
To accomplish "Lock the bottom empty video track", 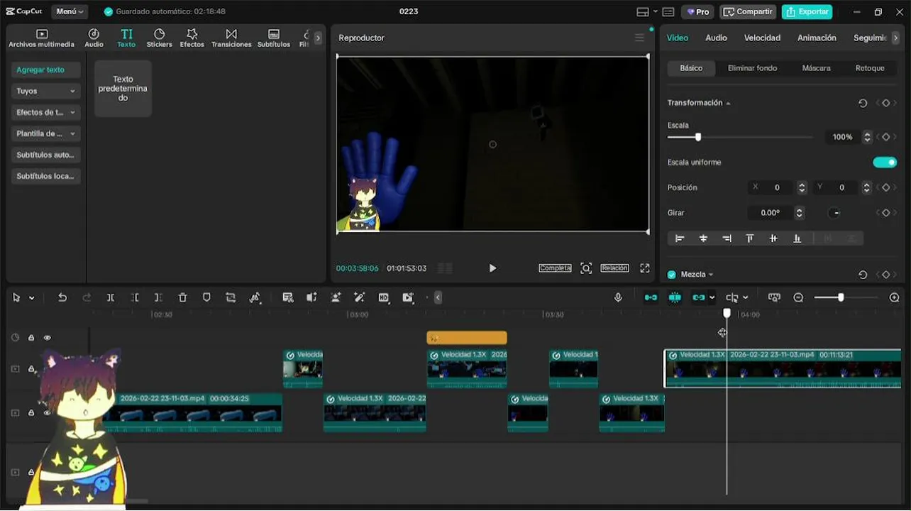I will (31, 472).
